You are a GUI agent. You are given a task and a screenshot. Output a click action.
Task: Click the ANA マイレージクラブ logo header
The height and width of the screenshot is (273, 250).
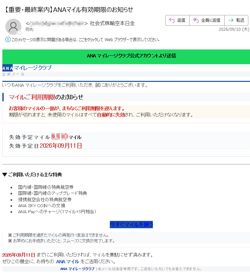[27, 68]
